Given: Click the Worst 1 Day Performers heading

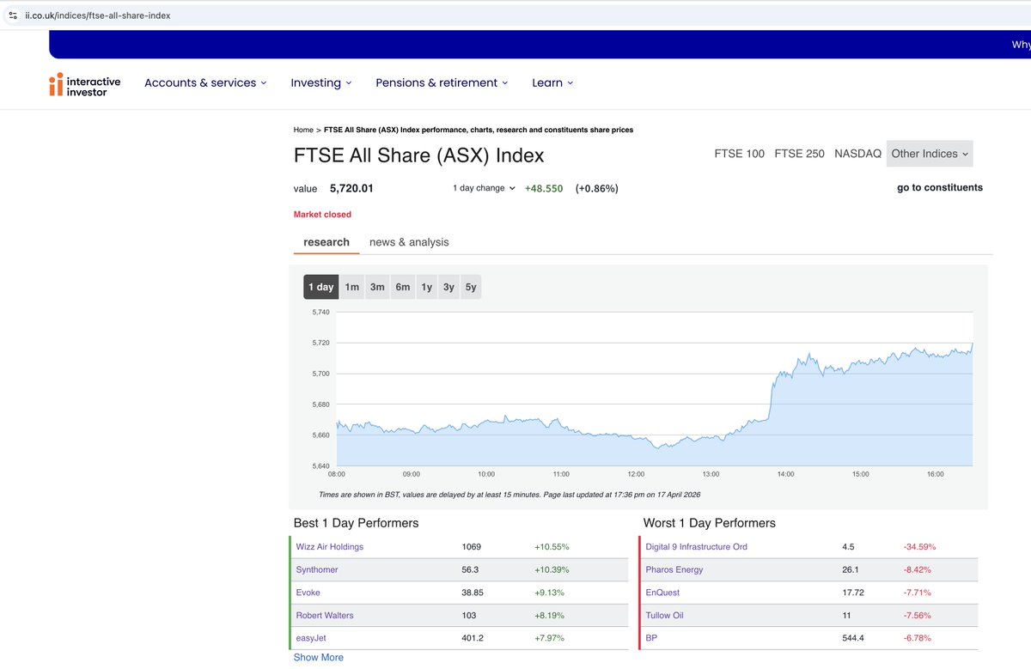Looking at the screenshot, I should [710, 523].
